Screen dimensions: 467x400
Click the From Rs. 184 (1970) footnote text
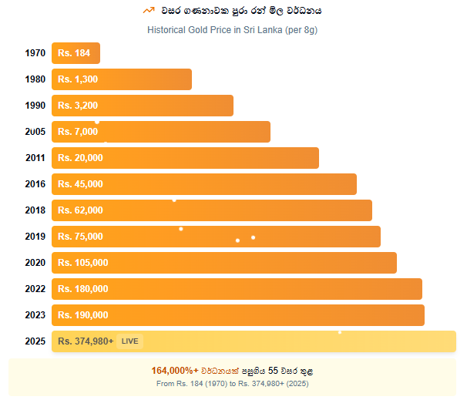(233, 383)
